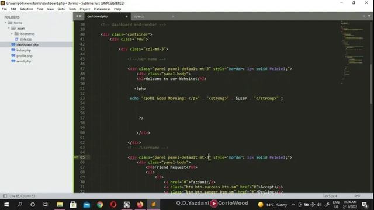
Task: Change PHP syntax in status bar
Action: (x=357, y=196)
